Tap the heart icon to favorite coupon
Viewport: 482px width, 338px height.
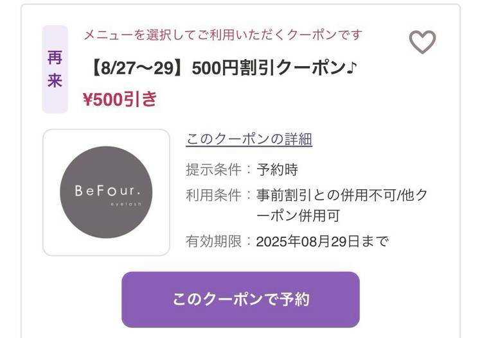pos(422,42)
